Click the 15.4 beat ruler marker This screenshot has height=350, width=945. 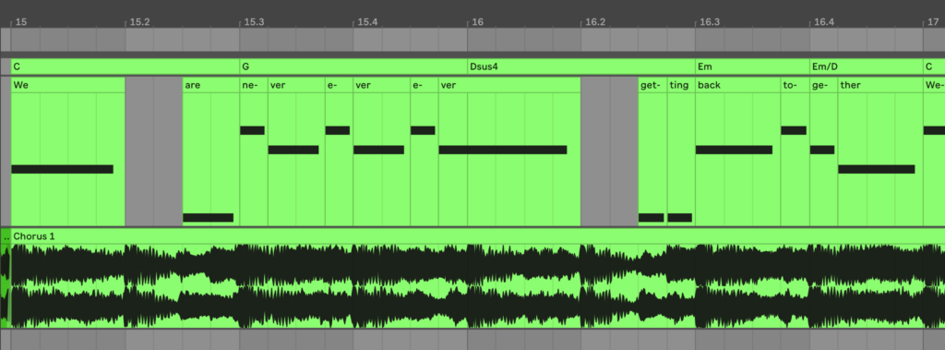point(367,22)
